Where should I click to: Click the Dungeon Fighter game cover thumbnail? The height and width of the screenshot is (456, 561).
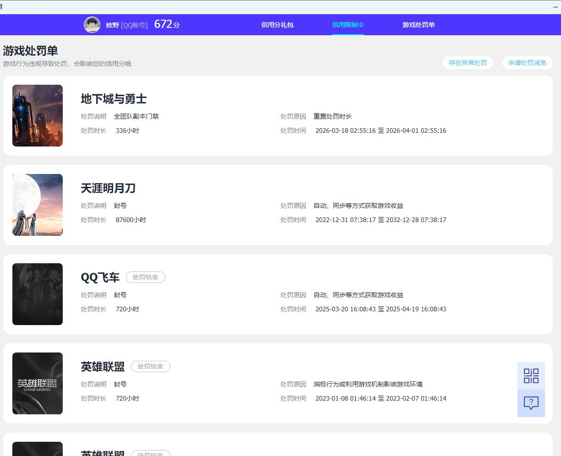38,115
